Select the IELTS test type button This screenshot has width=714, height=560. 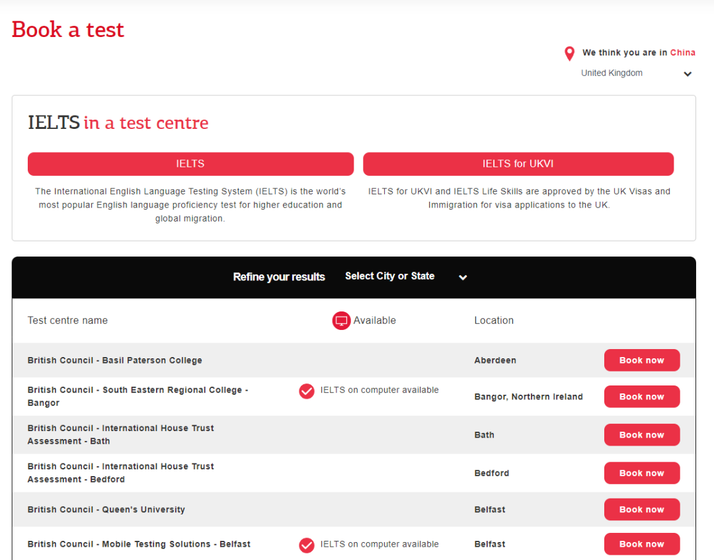pos(190,164)
